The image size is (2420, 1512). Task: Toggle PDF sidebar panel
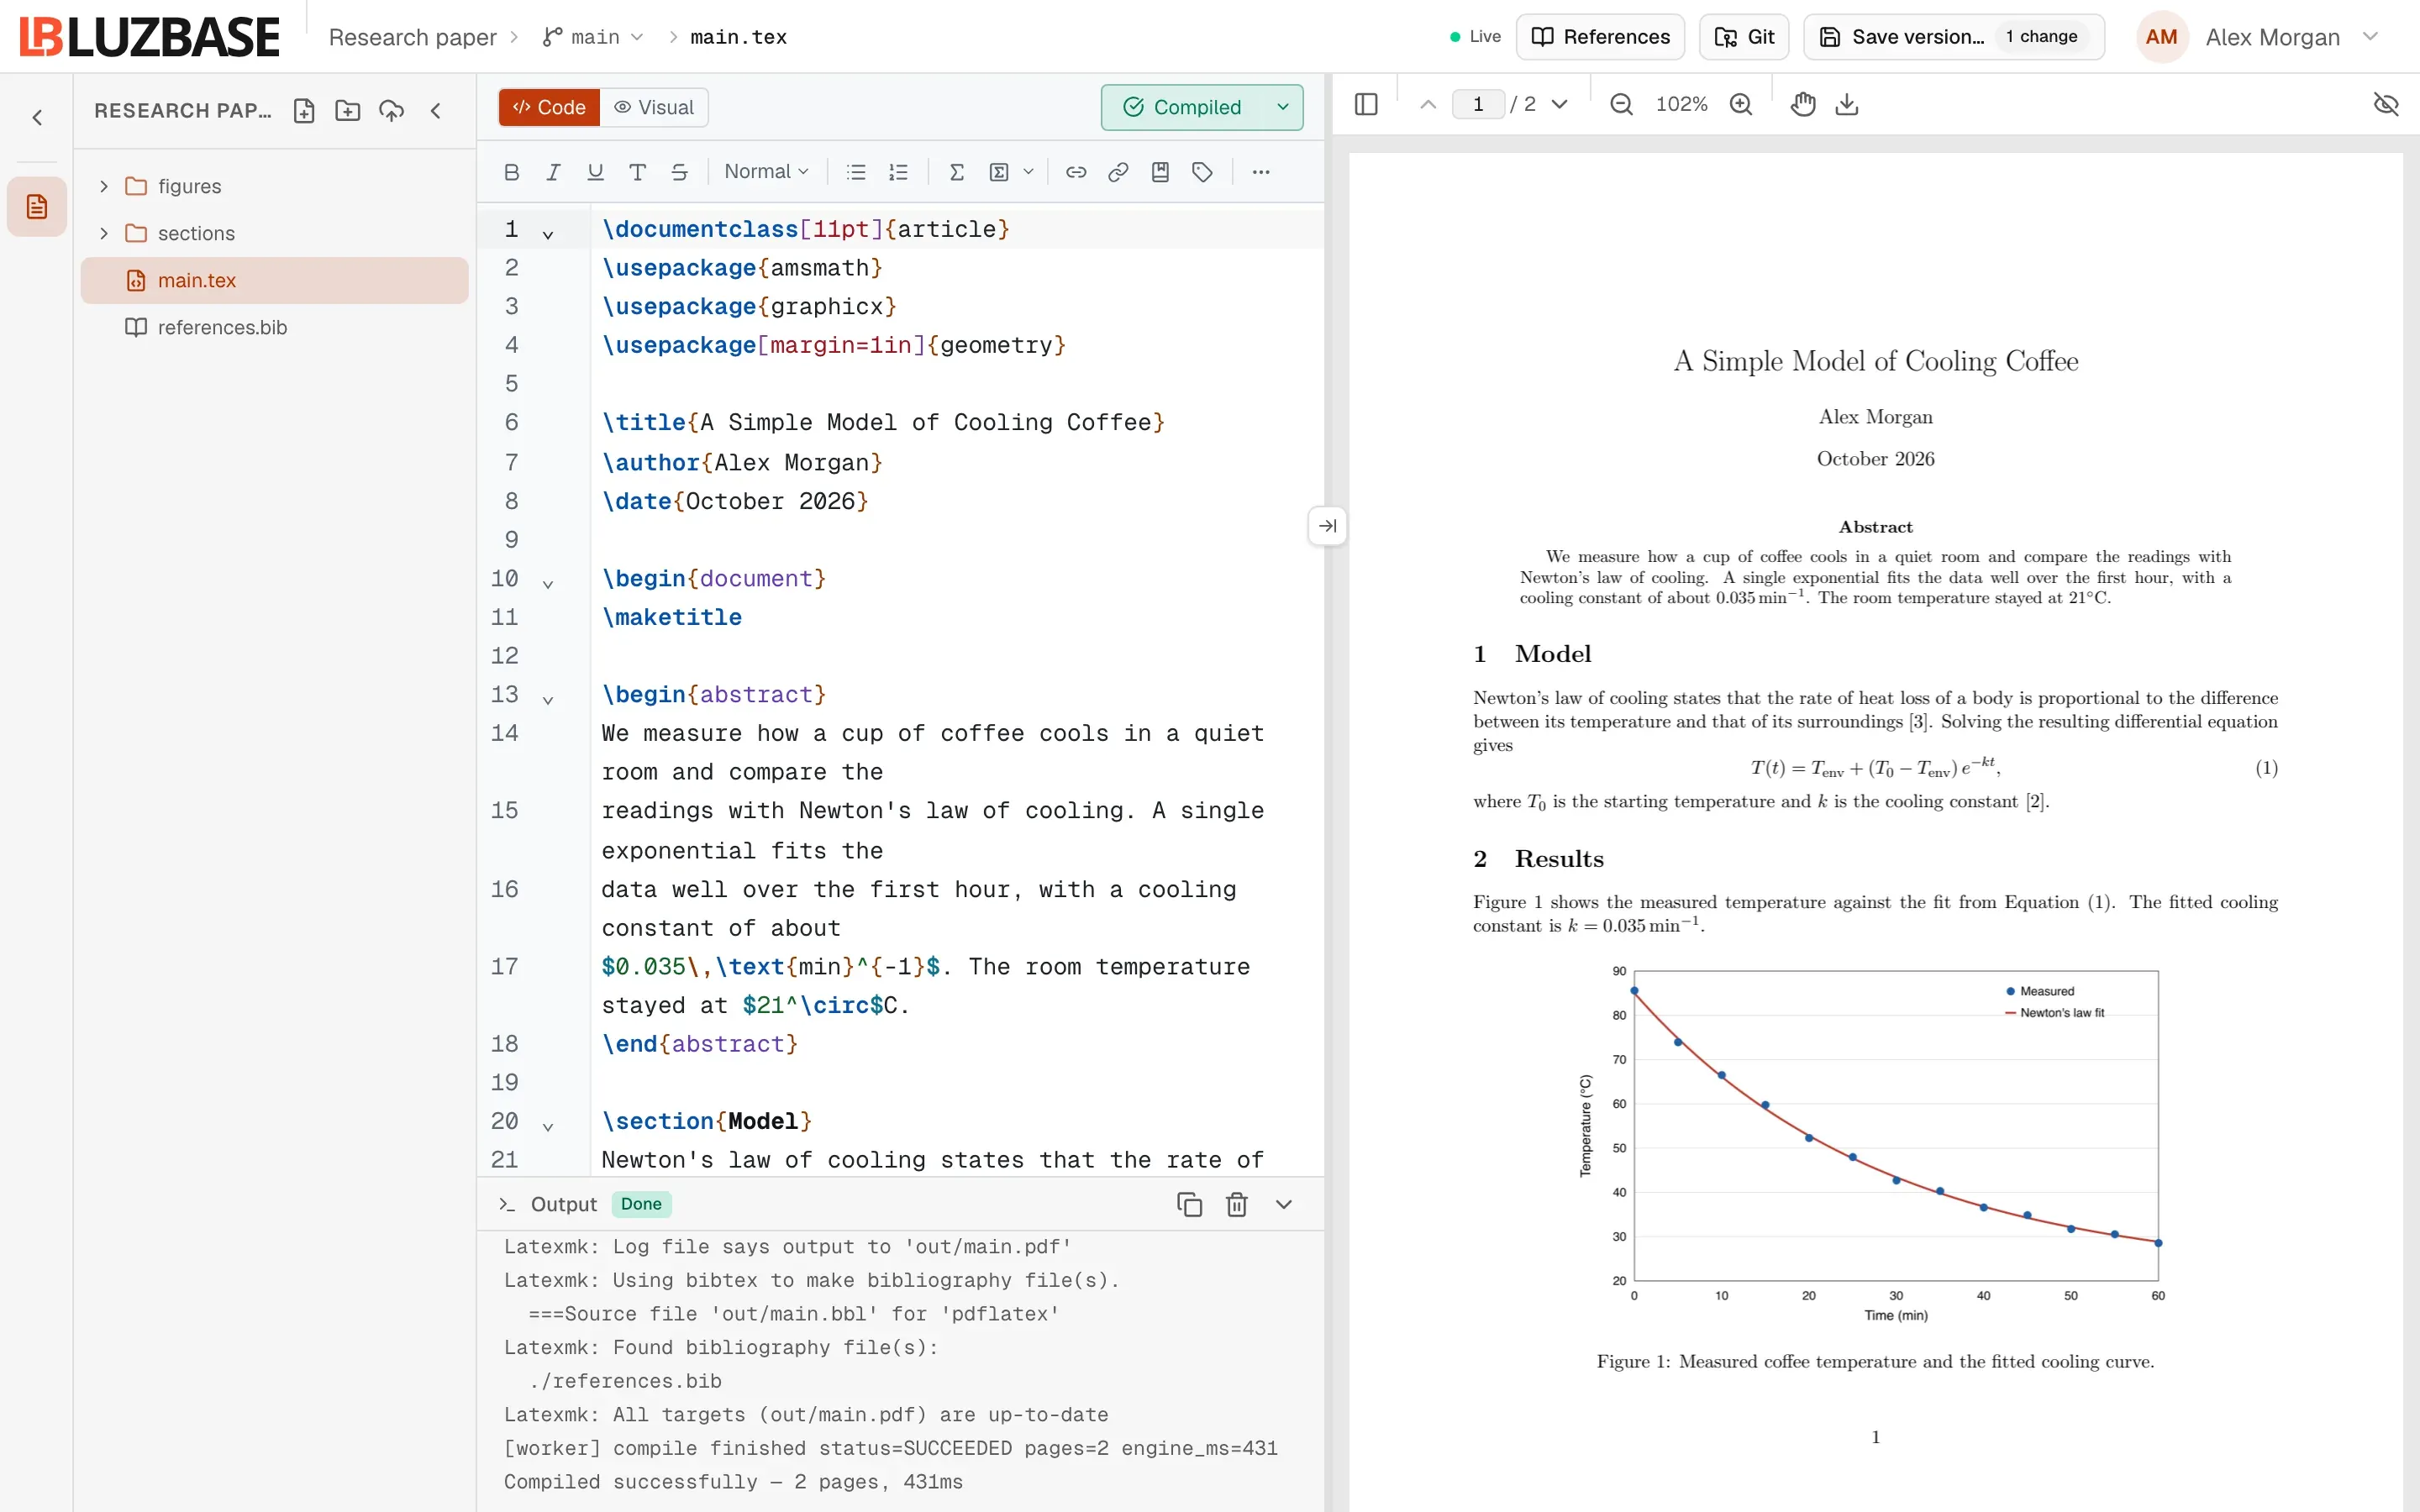(1366, 104)
